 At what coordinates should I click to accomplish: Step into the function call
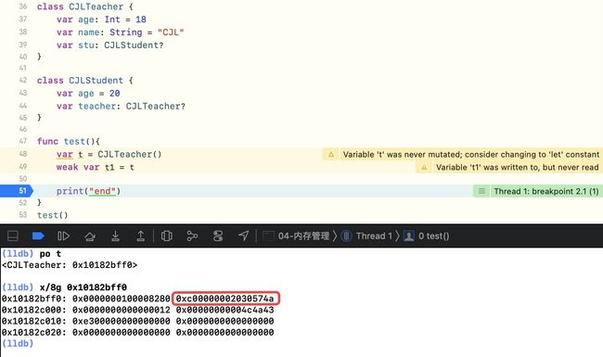115,236
